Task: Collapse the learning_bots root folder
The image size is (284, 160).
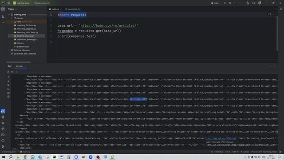Action: 9,15
